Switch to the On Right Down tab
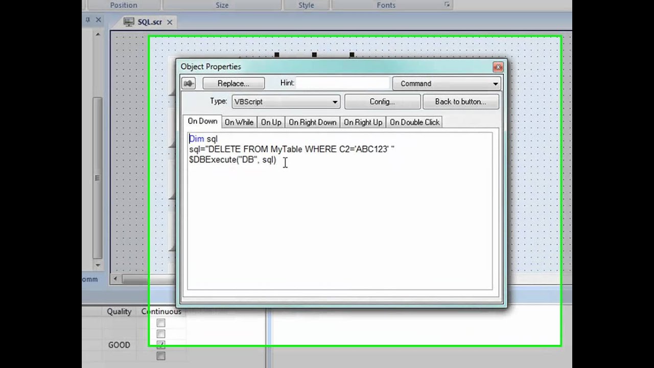 click(x=313, y=122)
